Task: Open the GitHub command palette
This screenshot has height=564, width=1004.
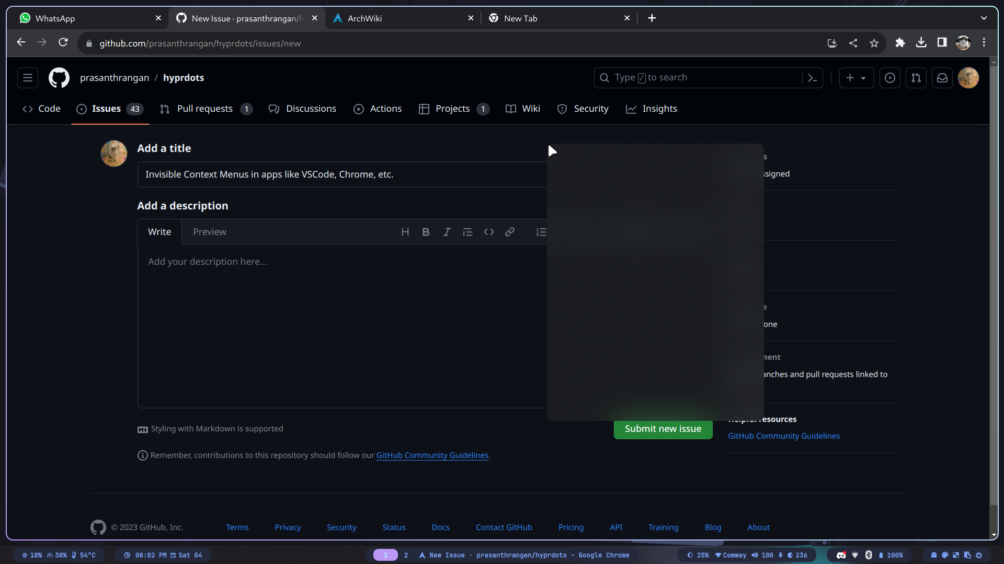Action: pos(813,77)
